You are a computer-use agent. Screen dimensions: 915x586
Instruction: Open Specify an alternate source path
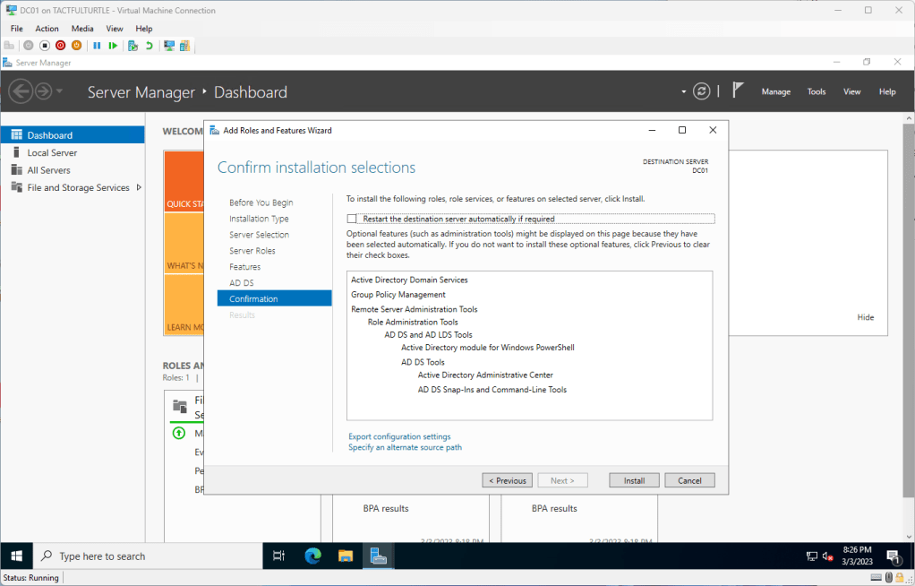coord(405,447)
